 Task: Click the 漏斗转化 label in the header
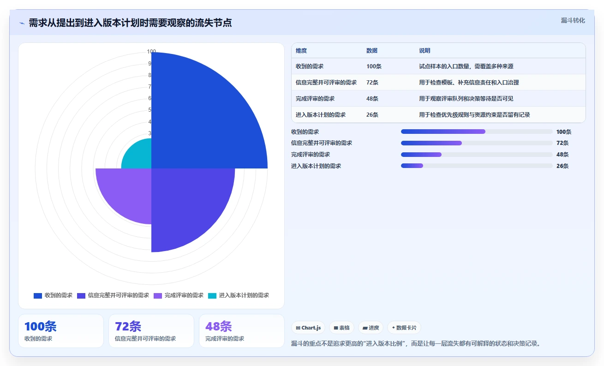(573, 20)
